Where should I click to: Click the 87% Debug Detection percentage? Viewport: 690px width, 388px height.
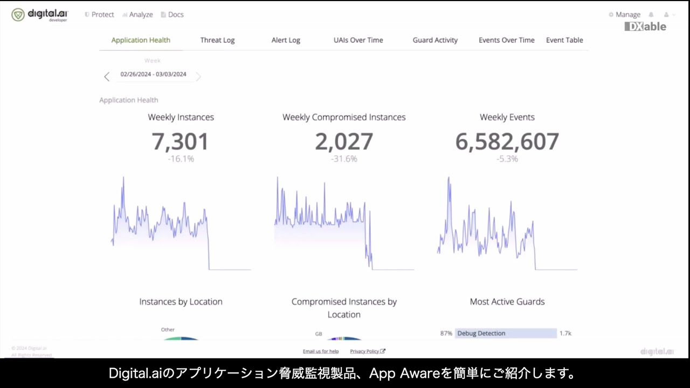tap(446, 333)
